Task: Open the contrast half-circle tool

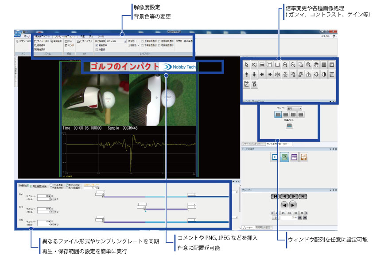Action: (324, 75)
